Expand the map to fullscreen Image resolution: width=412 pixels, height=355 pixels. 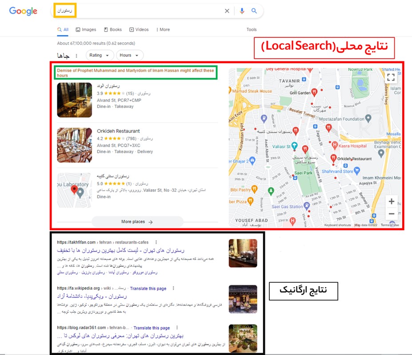(x=391, y=76)
